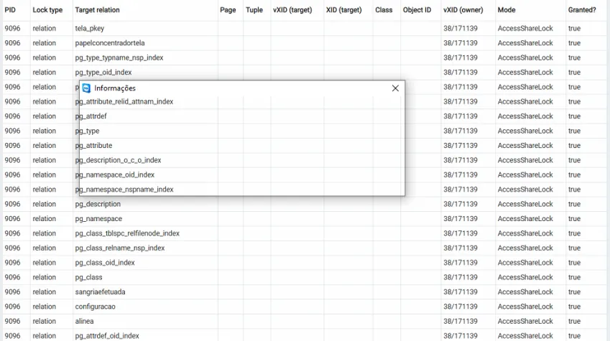The image size is (610, 341).
Task: Select the pg_type relation cell
Action: click(x=145, y=131)
